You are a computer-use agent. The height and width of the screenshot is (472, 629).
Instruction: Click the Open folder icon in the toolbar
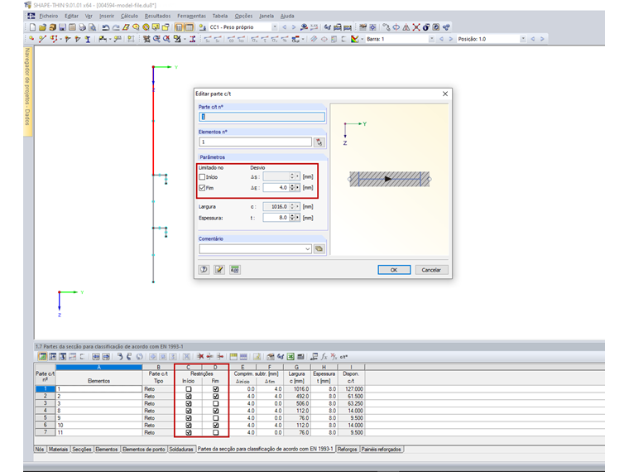tap(42, 27)
